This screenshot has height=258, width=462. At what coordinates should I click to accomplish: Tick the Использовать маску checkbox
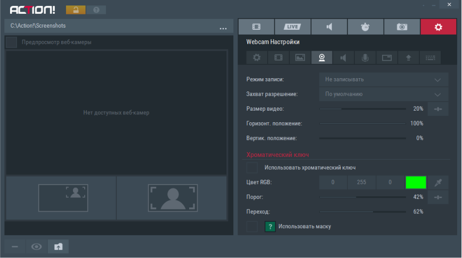(252, 227)
